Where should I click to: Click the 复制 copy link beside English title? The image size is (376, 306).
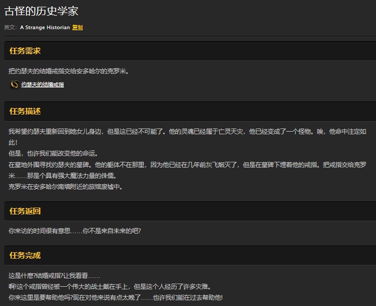click(78, 28)
